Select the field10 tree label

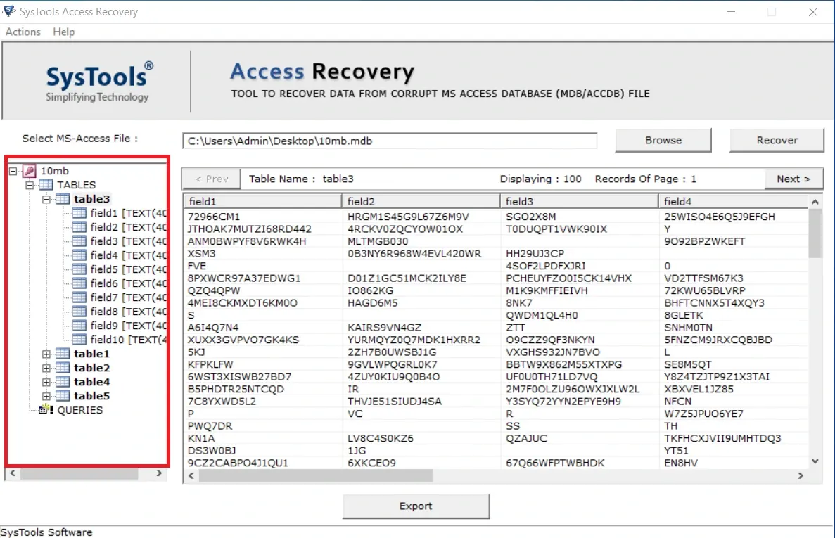[x=128, y=340]
